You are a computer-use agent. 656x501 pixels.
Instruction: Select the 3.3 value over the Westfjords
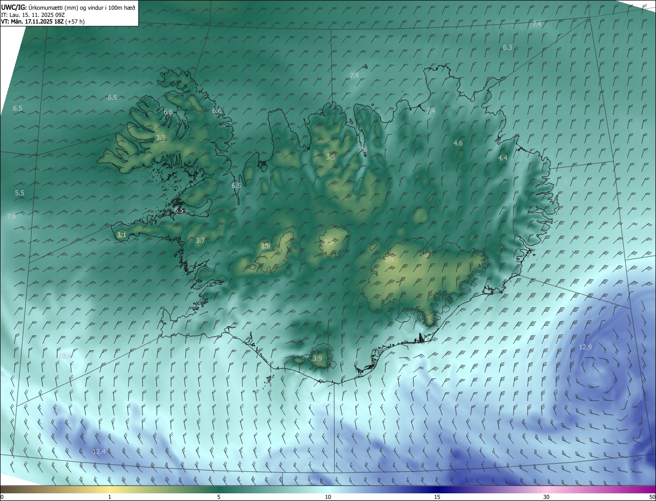[x=160, y=138]
